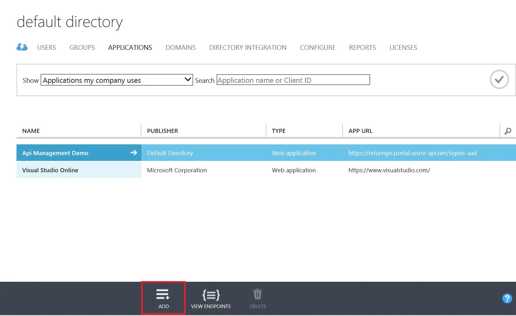Switch to the USERS tab
The image size is (516, 316).
pos(47,48)
